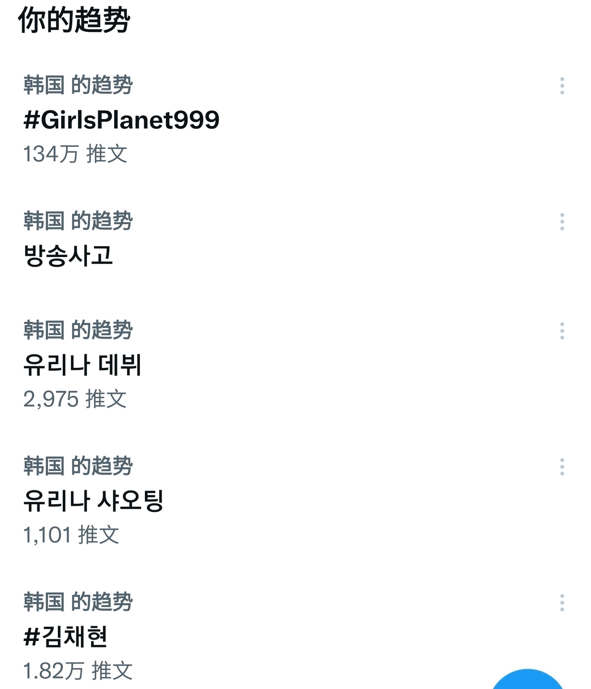Tap the 1.82万 推文 count
The height and width of the screenshot is (689, 591).
(x=78, y=671)
